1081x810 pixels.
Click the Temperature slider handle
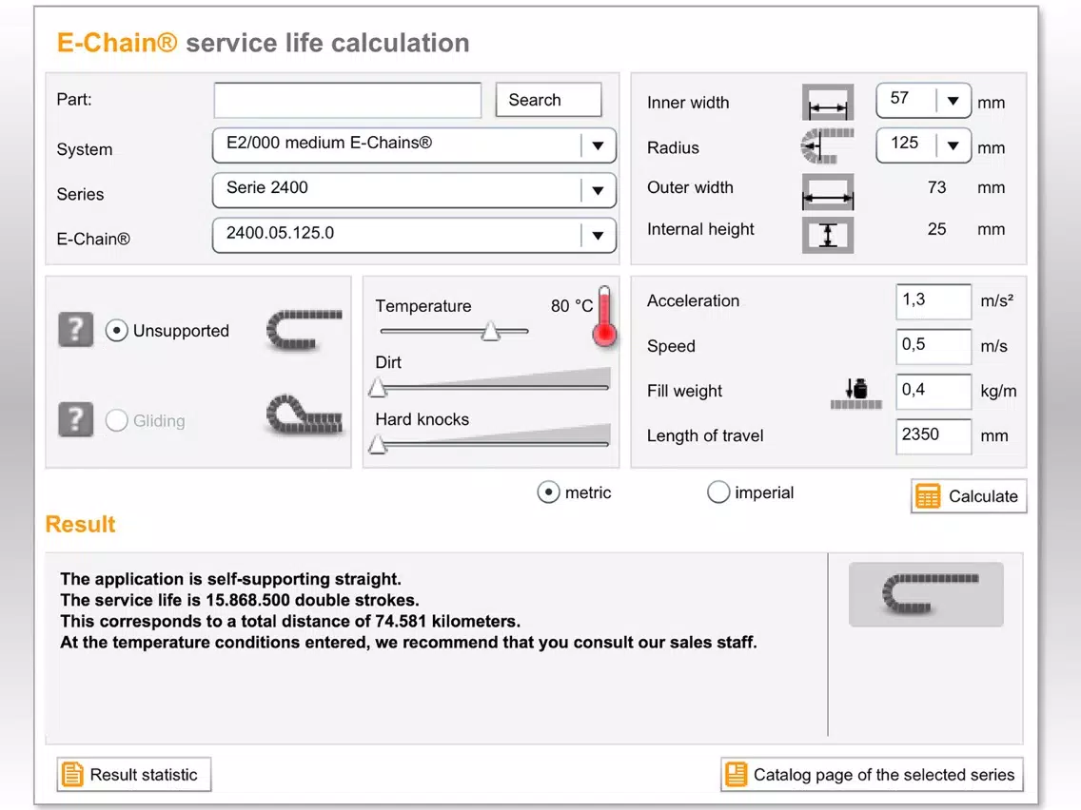pyautogui.click(x=490, y=331)
